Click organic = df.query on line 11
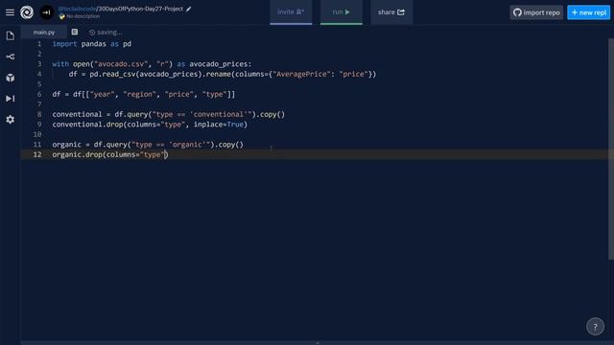The height and width of the screenshot is (345, 614). [89, 145]
